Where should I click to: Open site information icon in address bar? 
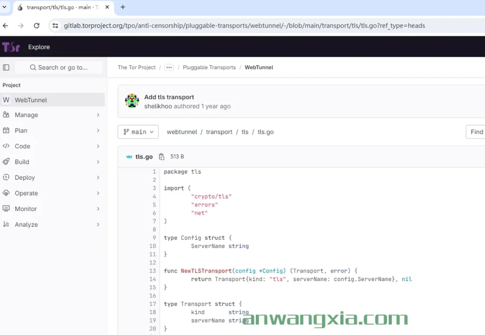pyautogui.click(x=55, y=26)
